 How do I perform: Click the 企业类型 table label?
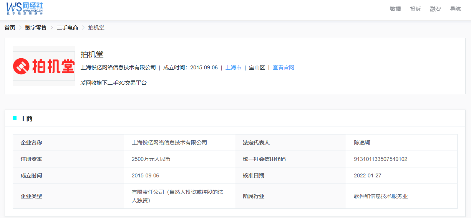point(32,196)
